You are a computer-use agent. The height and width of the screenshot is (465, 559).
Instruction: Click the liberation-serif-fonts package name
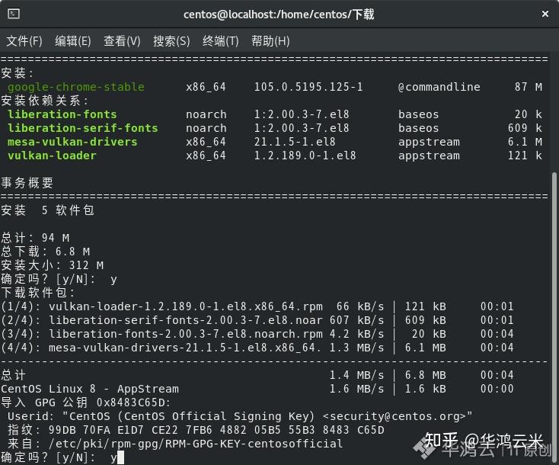click(82, 128)
